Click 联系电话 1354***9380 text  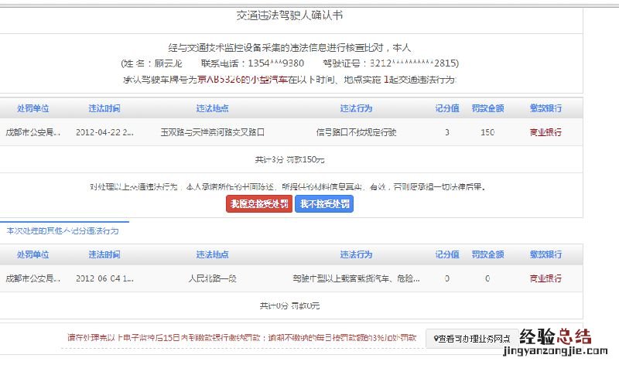pyautogui.click(x=252, y=63)
